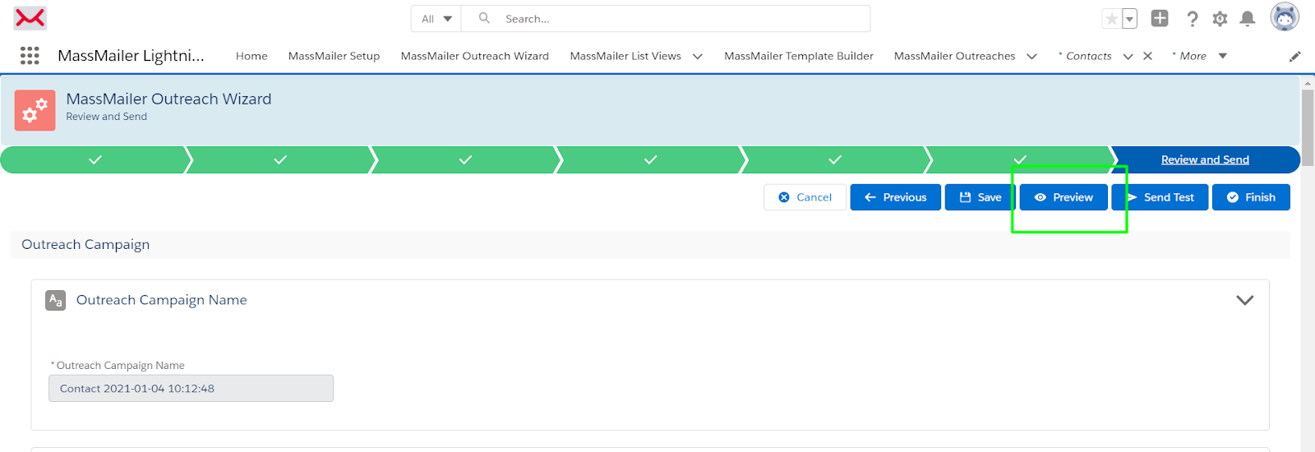This screenshot has height=452, width=1315.
Task: Click the MassMailer red logo icon
Action: coord(30,17)
